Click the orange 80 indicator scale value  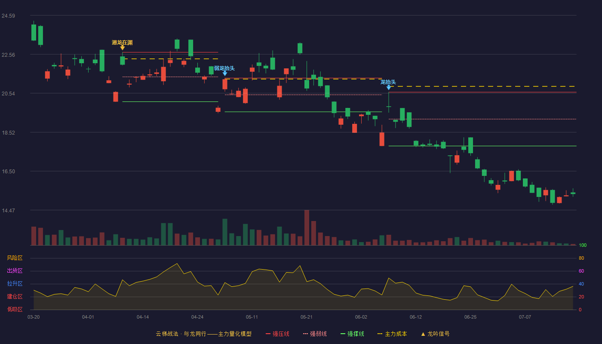click(x=581, y=258)
